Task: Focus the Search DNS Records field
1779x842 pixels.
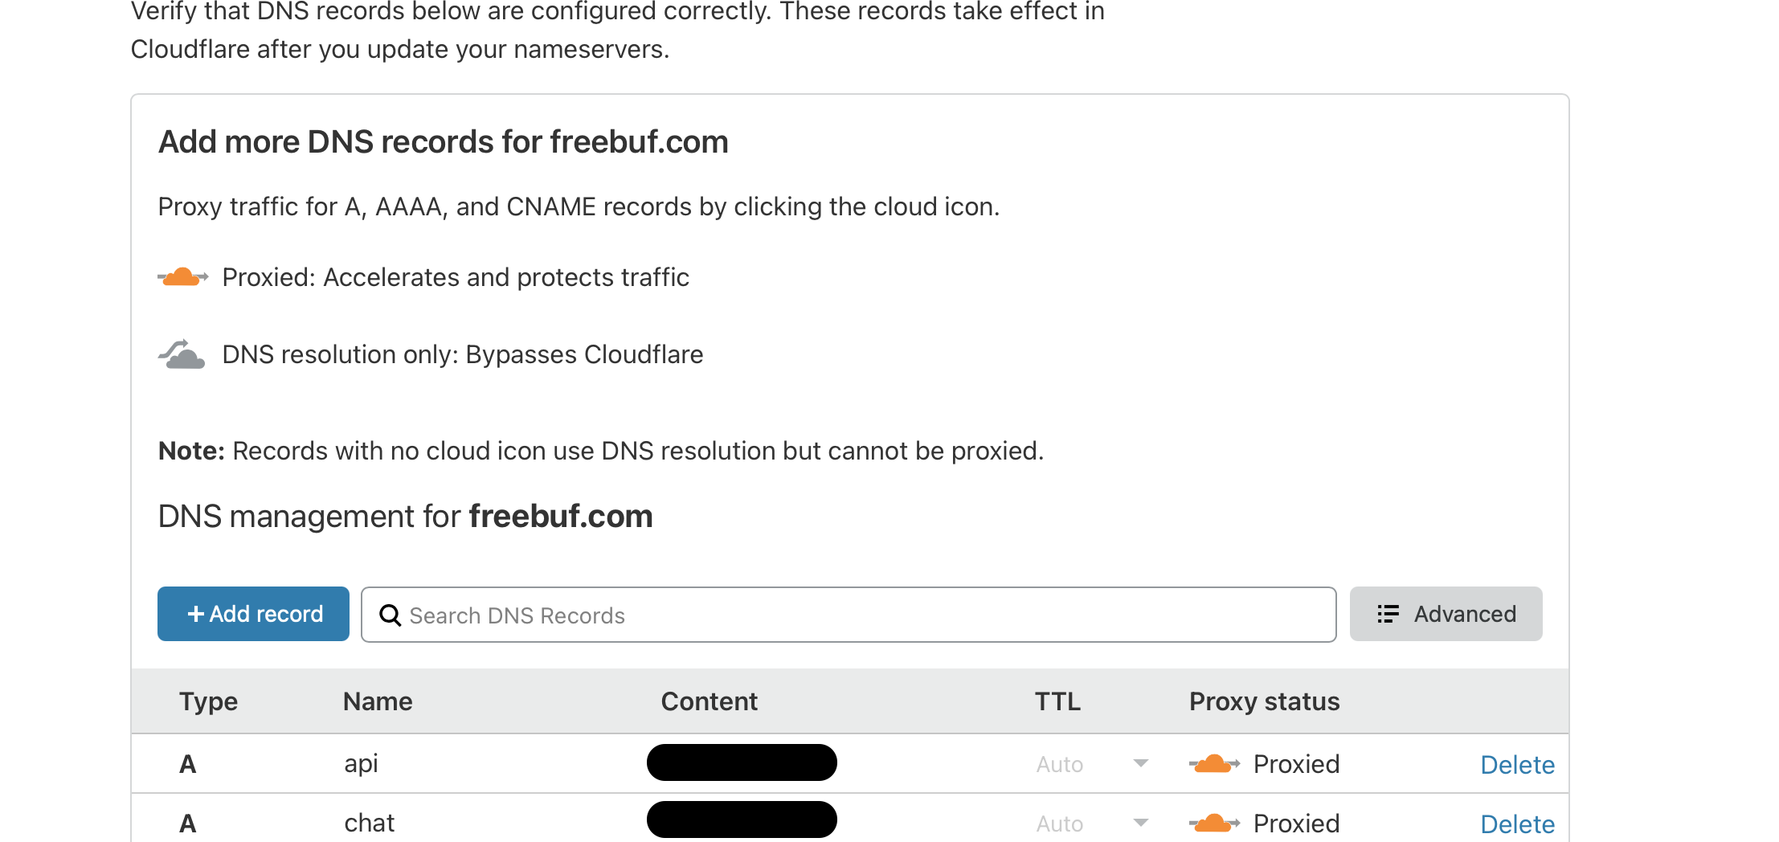Action: 860,615
